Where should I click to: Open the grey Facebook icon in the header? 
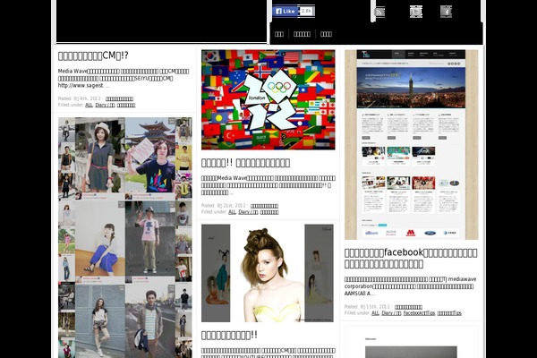pos(446,12)
